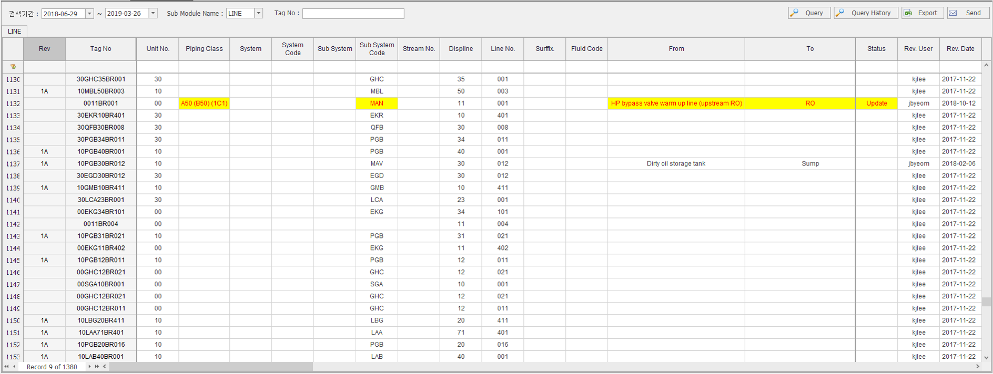Switch to the LINE tab
This screenshot has width=993, height=374.
[x=15, y=32]
